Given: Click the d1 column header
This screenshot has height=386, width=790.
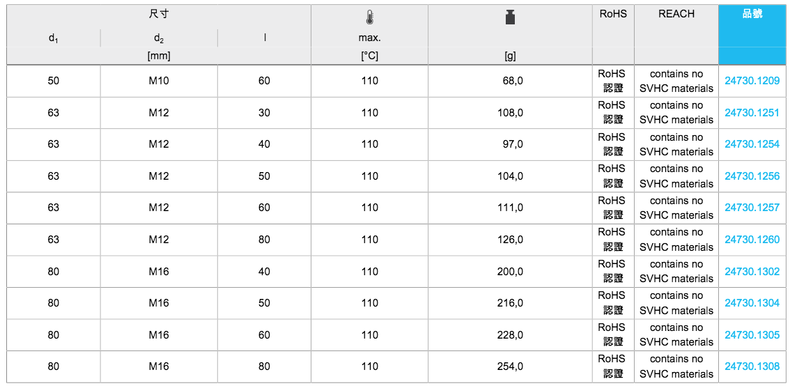Looking at the screenshot, I should click(x=54, y=38).
